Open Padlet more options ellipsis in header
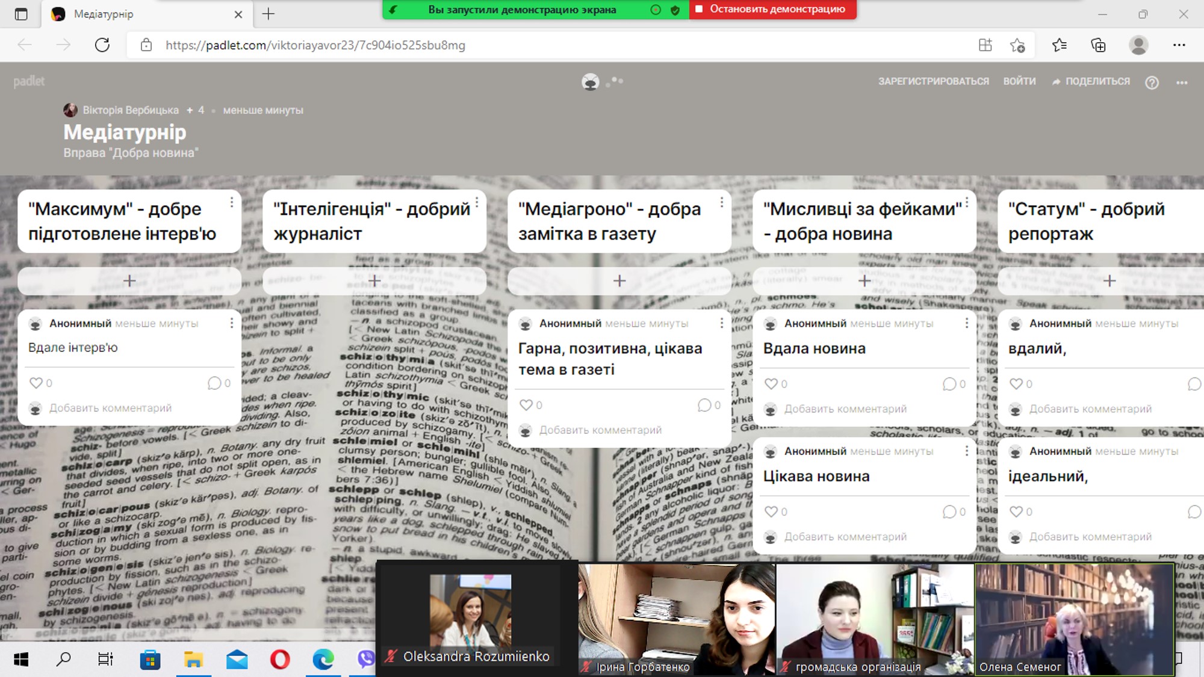The width and height of the screenshot is (1204, 677). [1182, 82]
